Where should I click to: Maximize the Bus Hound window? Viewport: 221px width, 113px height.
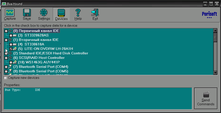[x=211, y=4]
